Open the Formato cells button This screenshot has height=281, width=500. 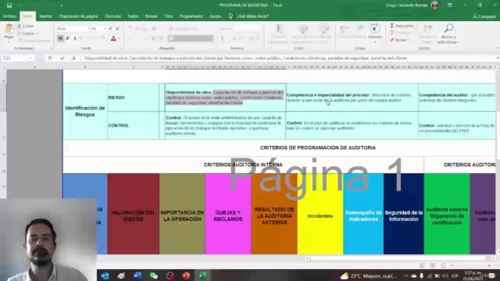(x=375, y=33)
